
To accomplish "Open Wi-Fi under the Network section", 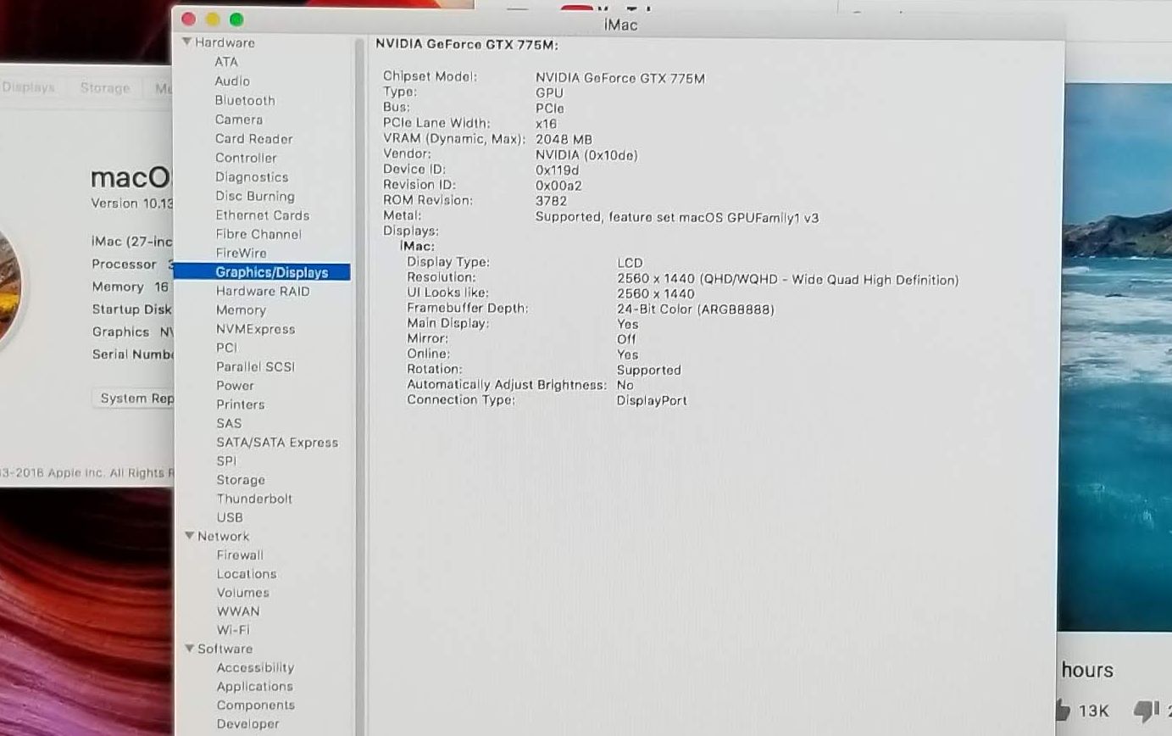I will (233, 630).
